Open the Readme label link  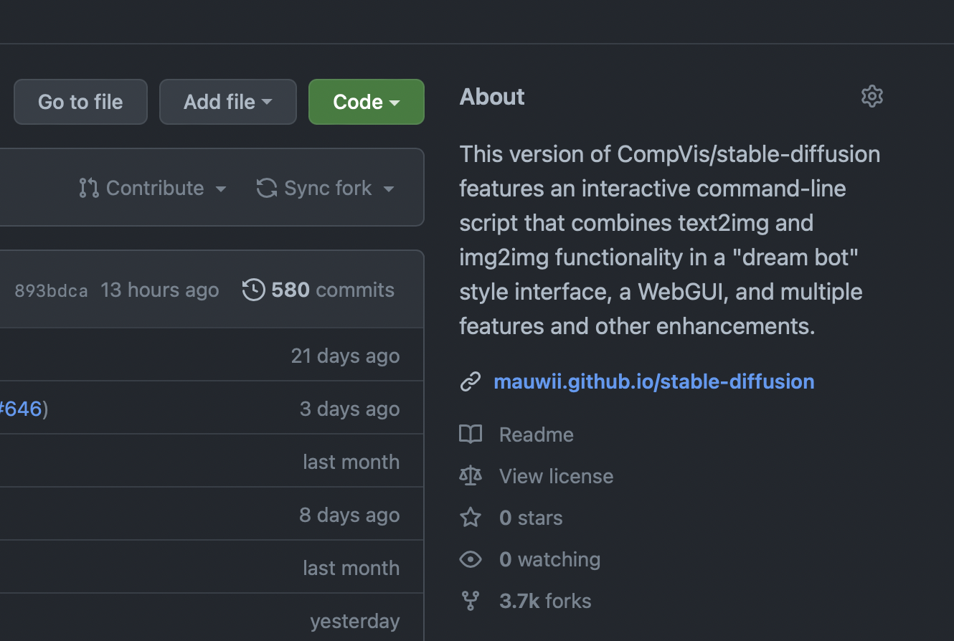click(536, 435)
